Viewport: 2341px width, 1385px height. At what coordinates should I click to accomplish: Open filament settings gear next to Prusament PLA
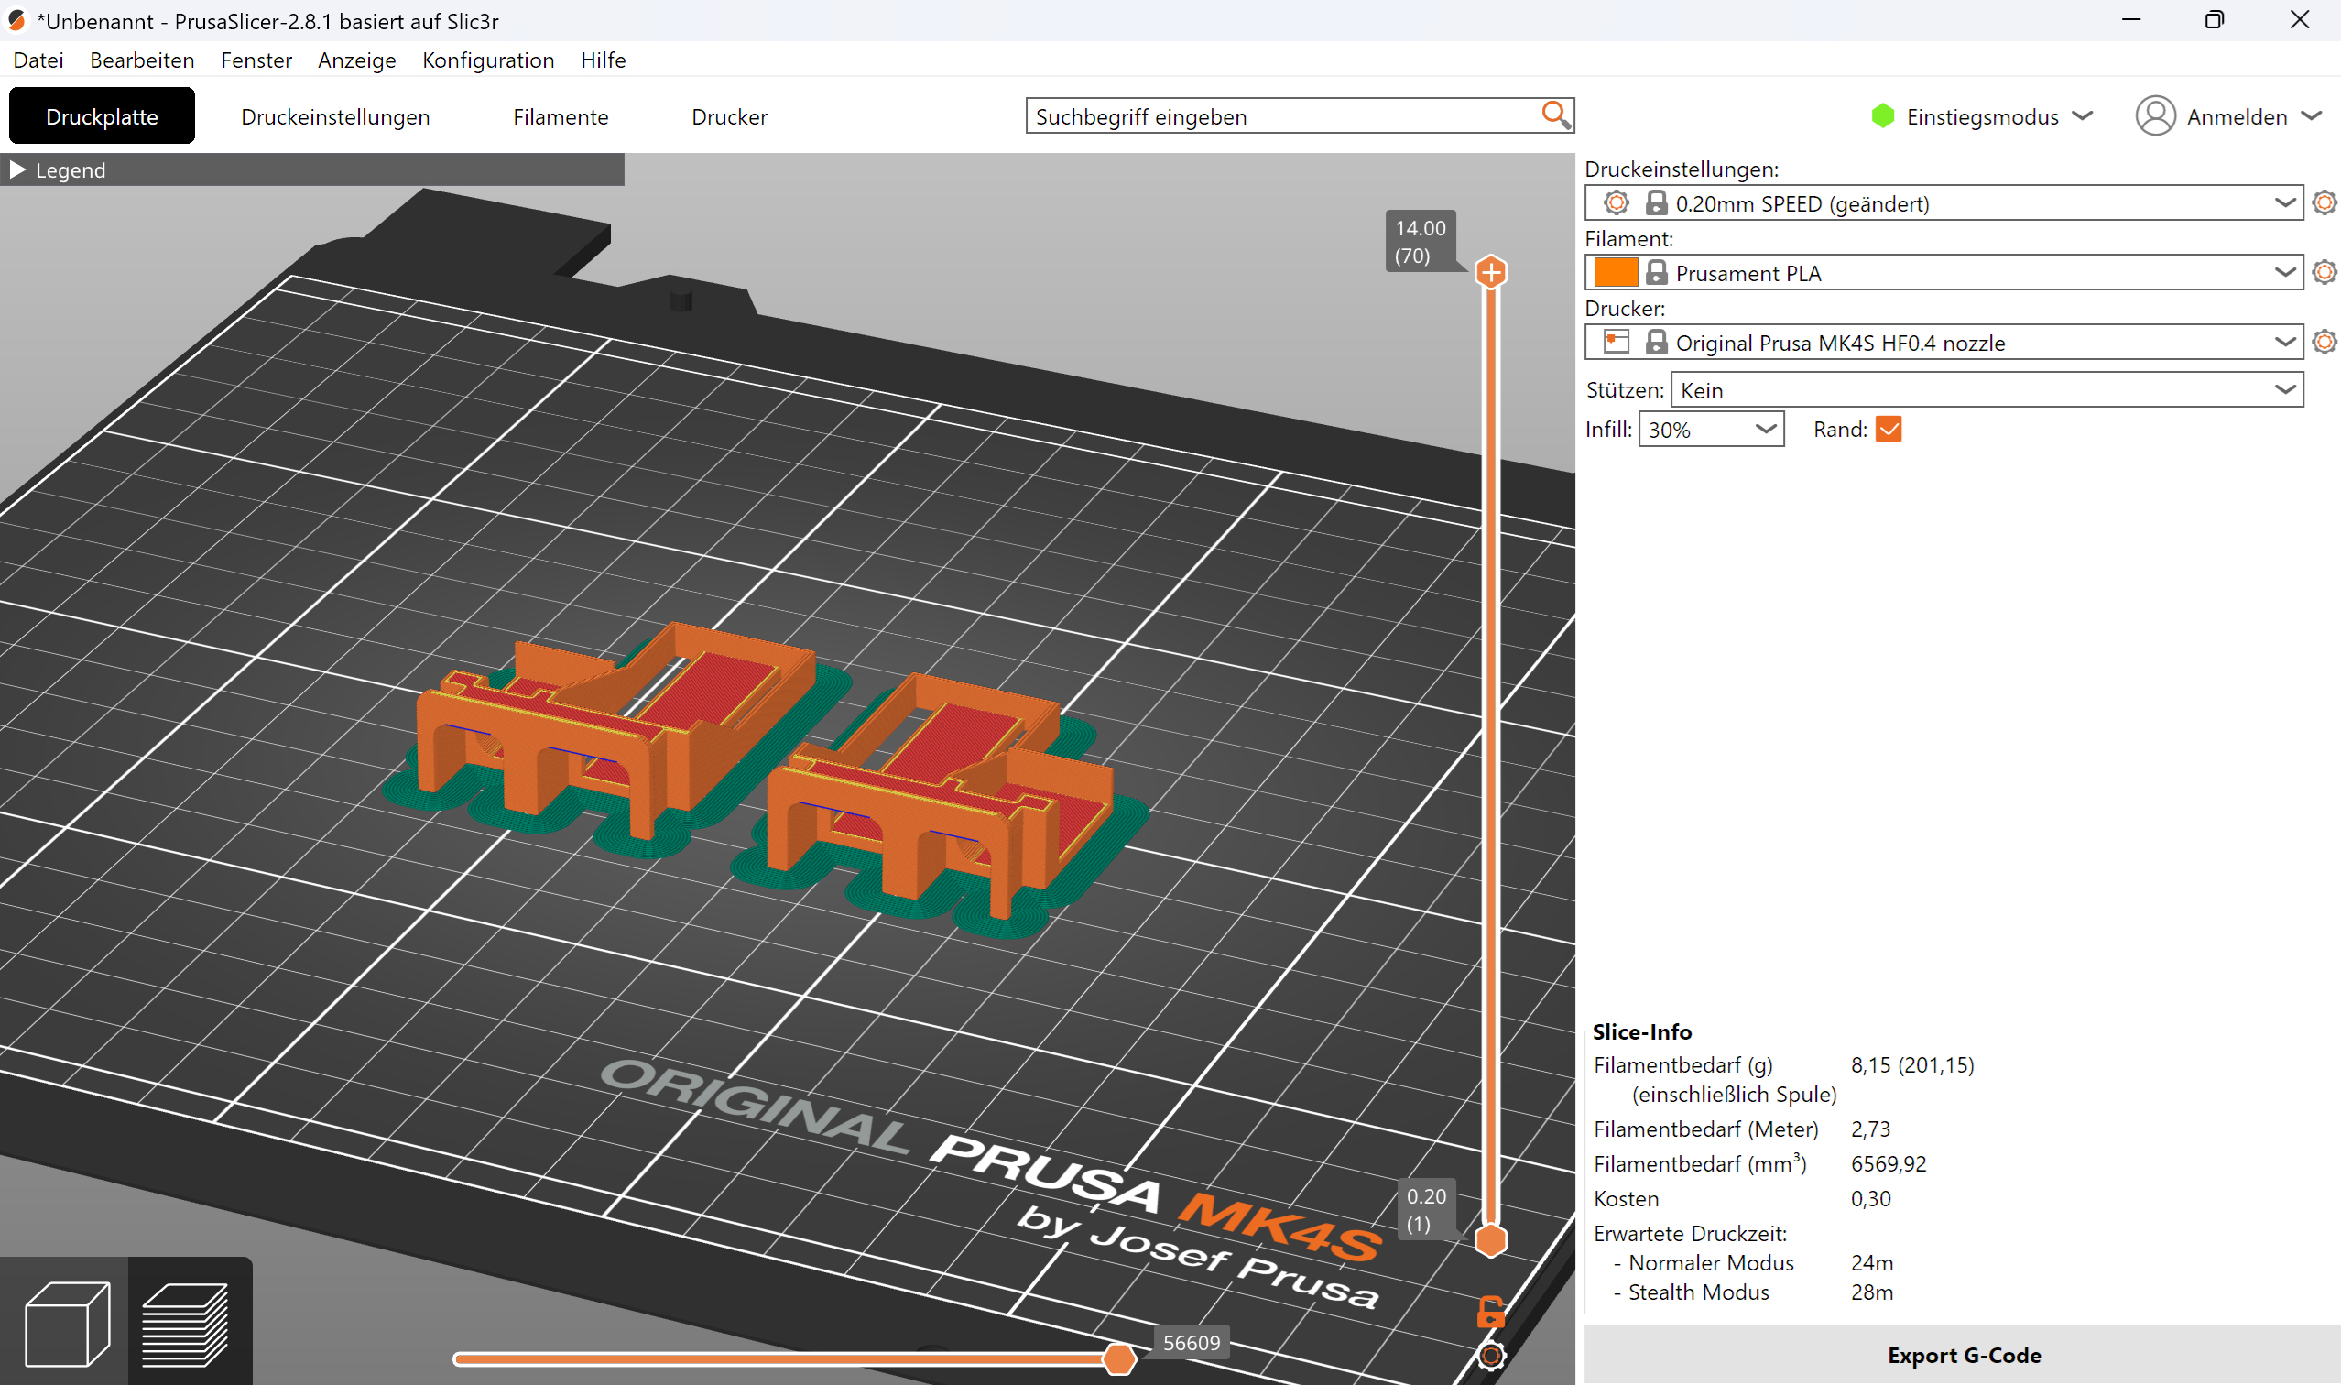coord(2324,273)
